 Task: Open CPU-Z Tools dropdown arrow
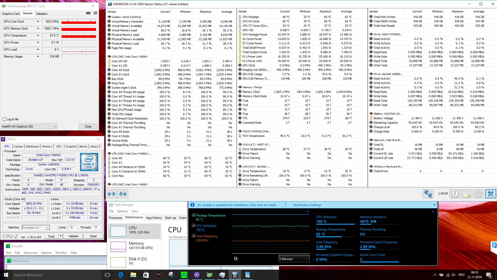point(61,236)
